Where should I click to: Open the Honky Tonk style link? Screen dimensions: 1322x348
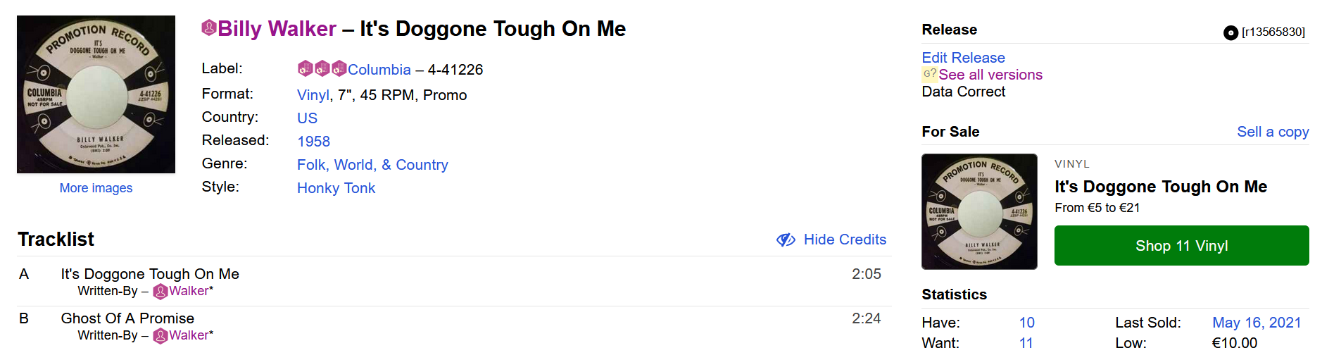336,188
